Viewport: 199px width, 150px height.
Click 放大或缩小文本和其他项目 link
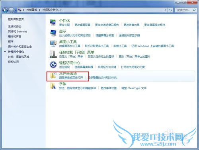(75, 35)
